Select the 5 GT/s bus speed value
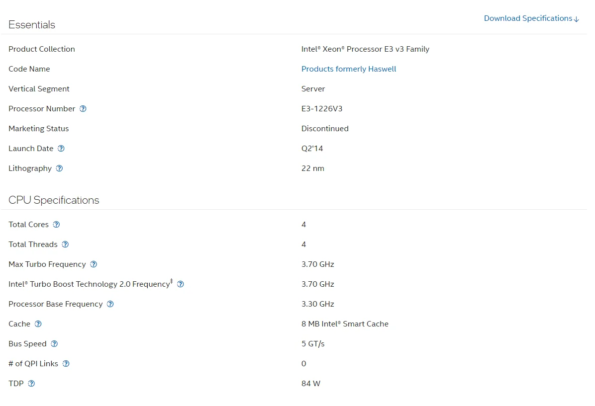The height and width of the screenshot is (406, 595). (313, 344)
